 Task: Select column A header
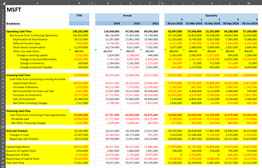click(38, 3)
